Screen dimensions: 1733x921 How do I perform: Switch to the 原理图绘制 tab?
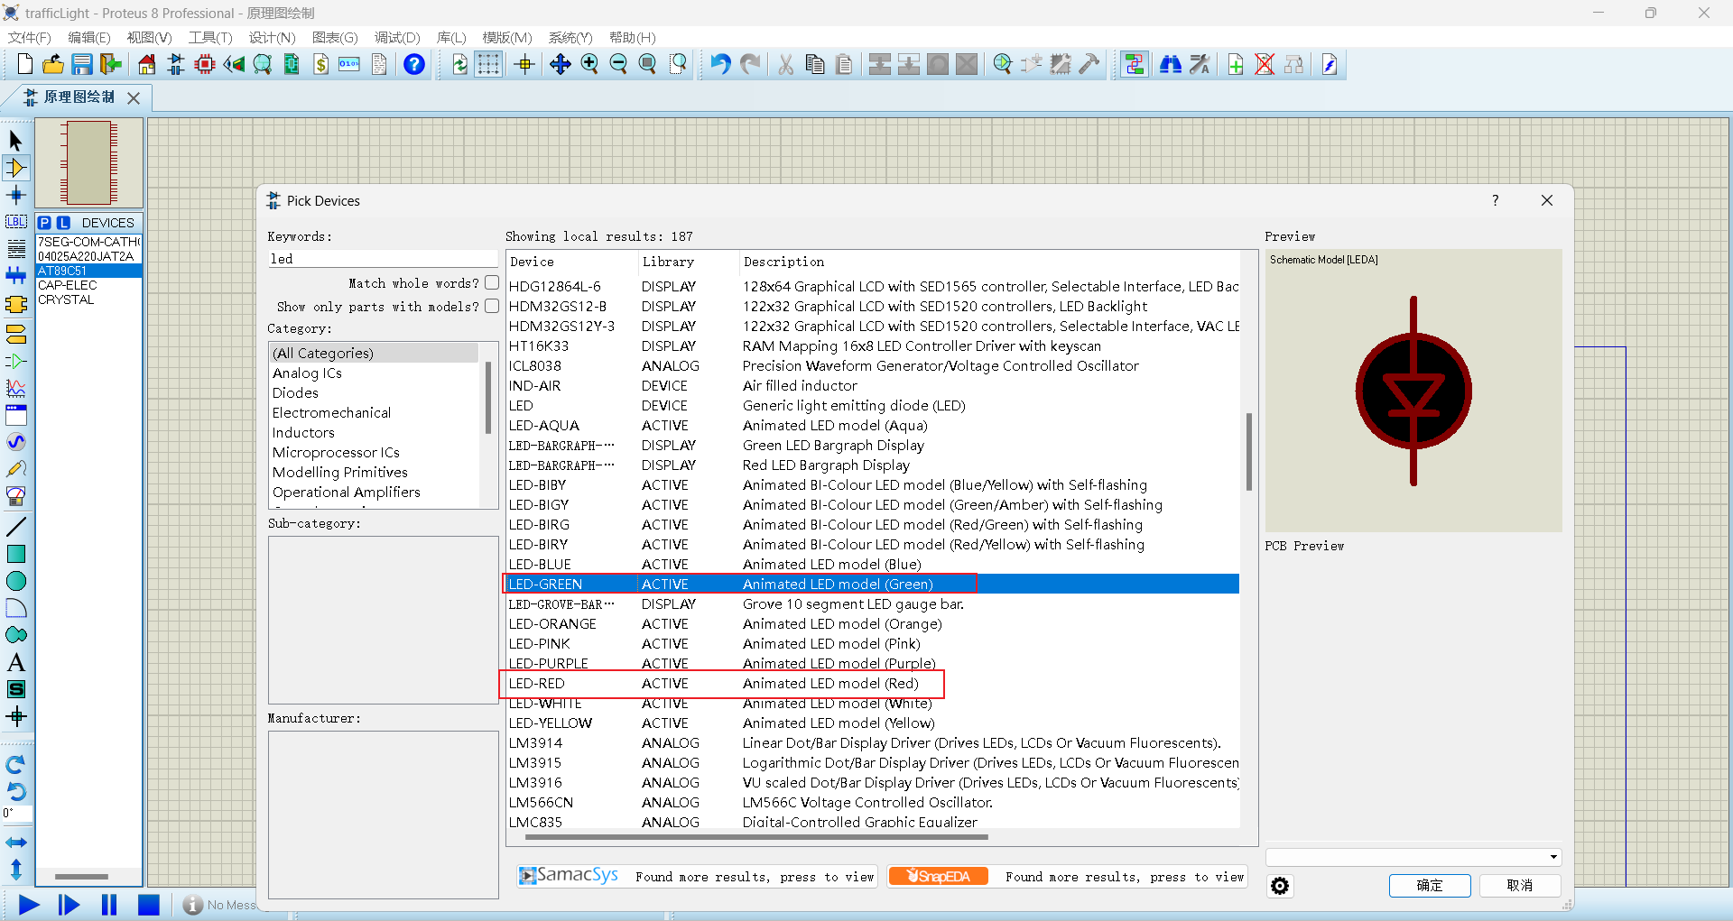79,97
